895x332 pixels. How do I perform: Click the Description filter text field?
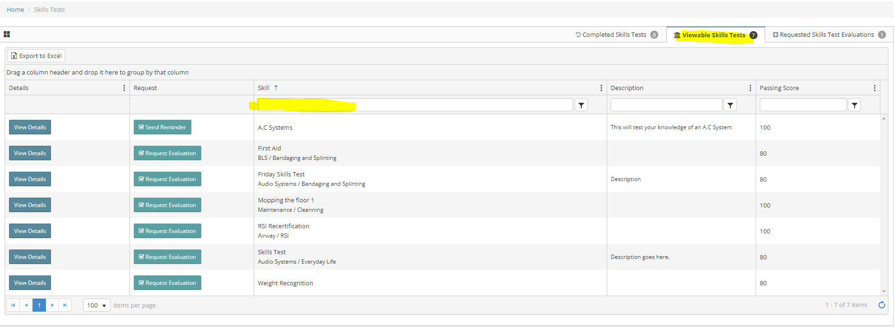click(x=666, y=105)
